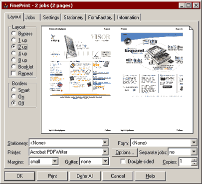Expand the Margins dropdown
Screen dimensions: 202x184
55,161
